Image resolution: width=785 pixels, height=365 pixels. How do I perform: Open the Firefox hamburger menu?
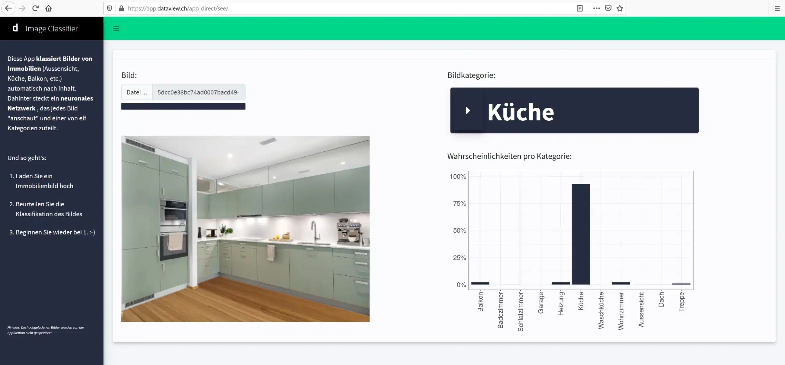pyautogui.click(x=777, y=8)
